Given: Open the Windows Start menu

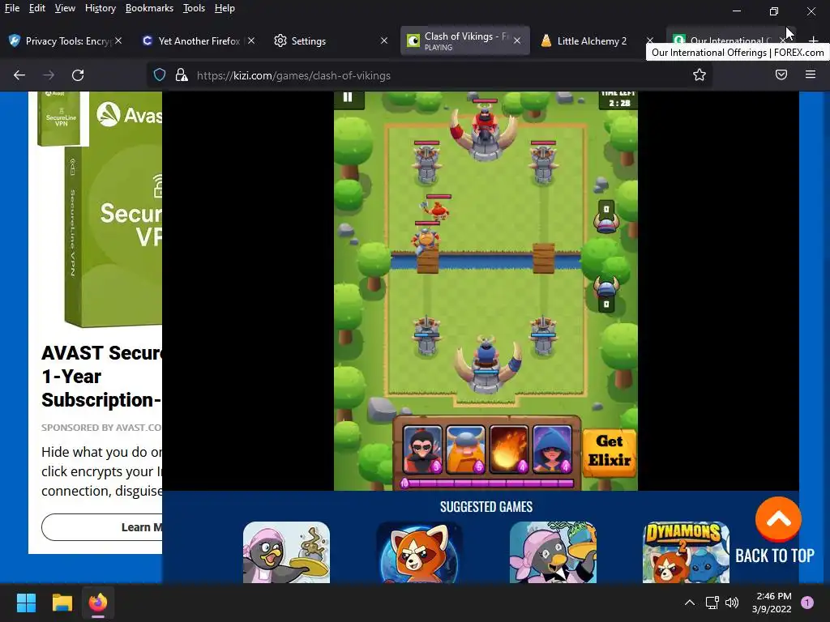Looking at the screenshot, I should (26, 603).
